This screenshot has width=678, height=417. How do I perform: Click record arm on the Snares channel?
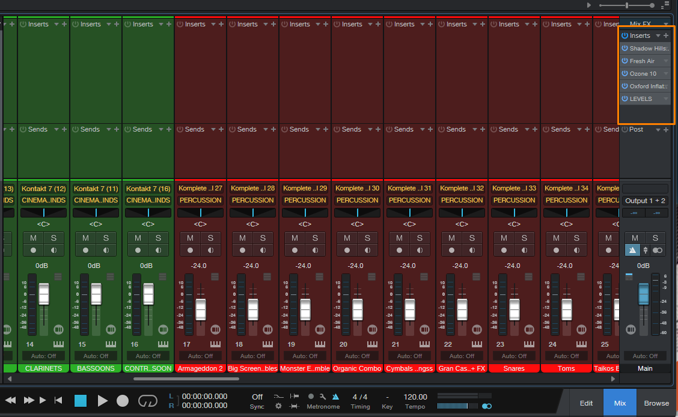click(x=504, y=250)
